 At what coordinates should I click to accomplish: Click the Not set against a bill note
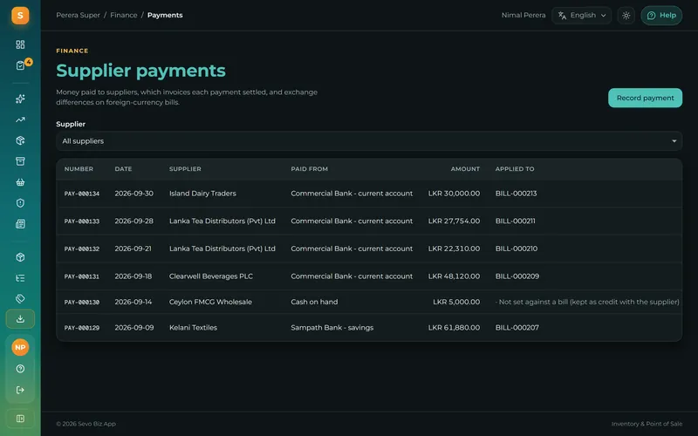[587, 302]
